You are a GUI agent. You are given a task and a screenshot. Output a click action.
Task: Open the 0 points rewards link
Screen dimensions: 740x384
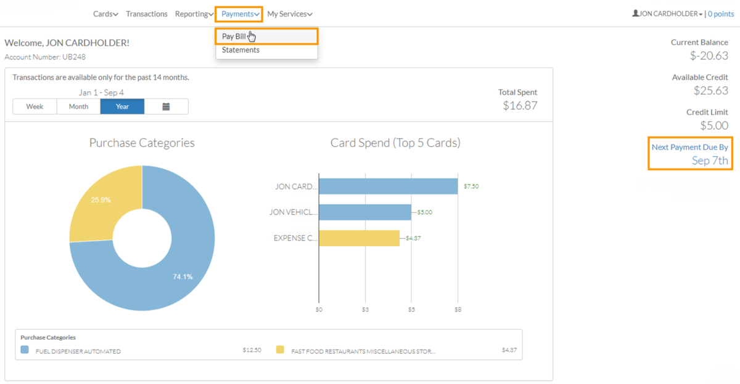coord(720,14)
